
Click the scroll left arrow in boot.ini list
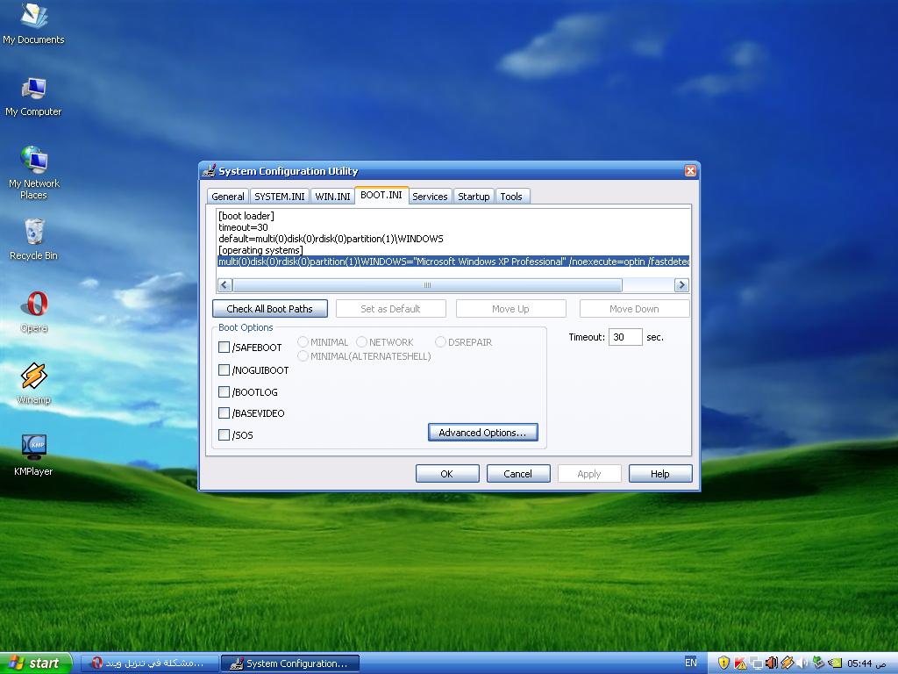pyautogui.click(x=225, y=285)
